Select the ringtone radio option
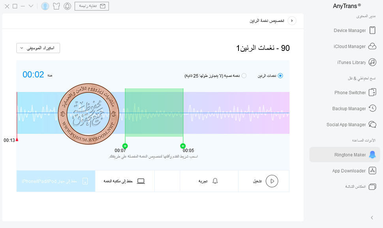 tap(280, 76)
